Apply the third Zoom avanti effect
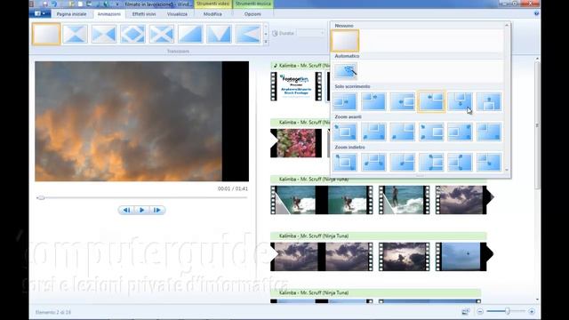The width and height of the screenshot is (569, 320). pyautogui.click(x=403, y=132)
